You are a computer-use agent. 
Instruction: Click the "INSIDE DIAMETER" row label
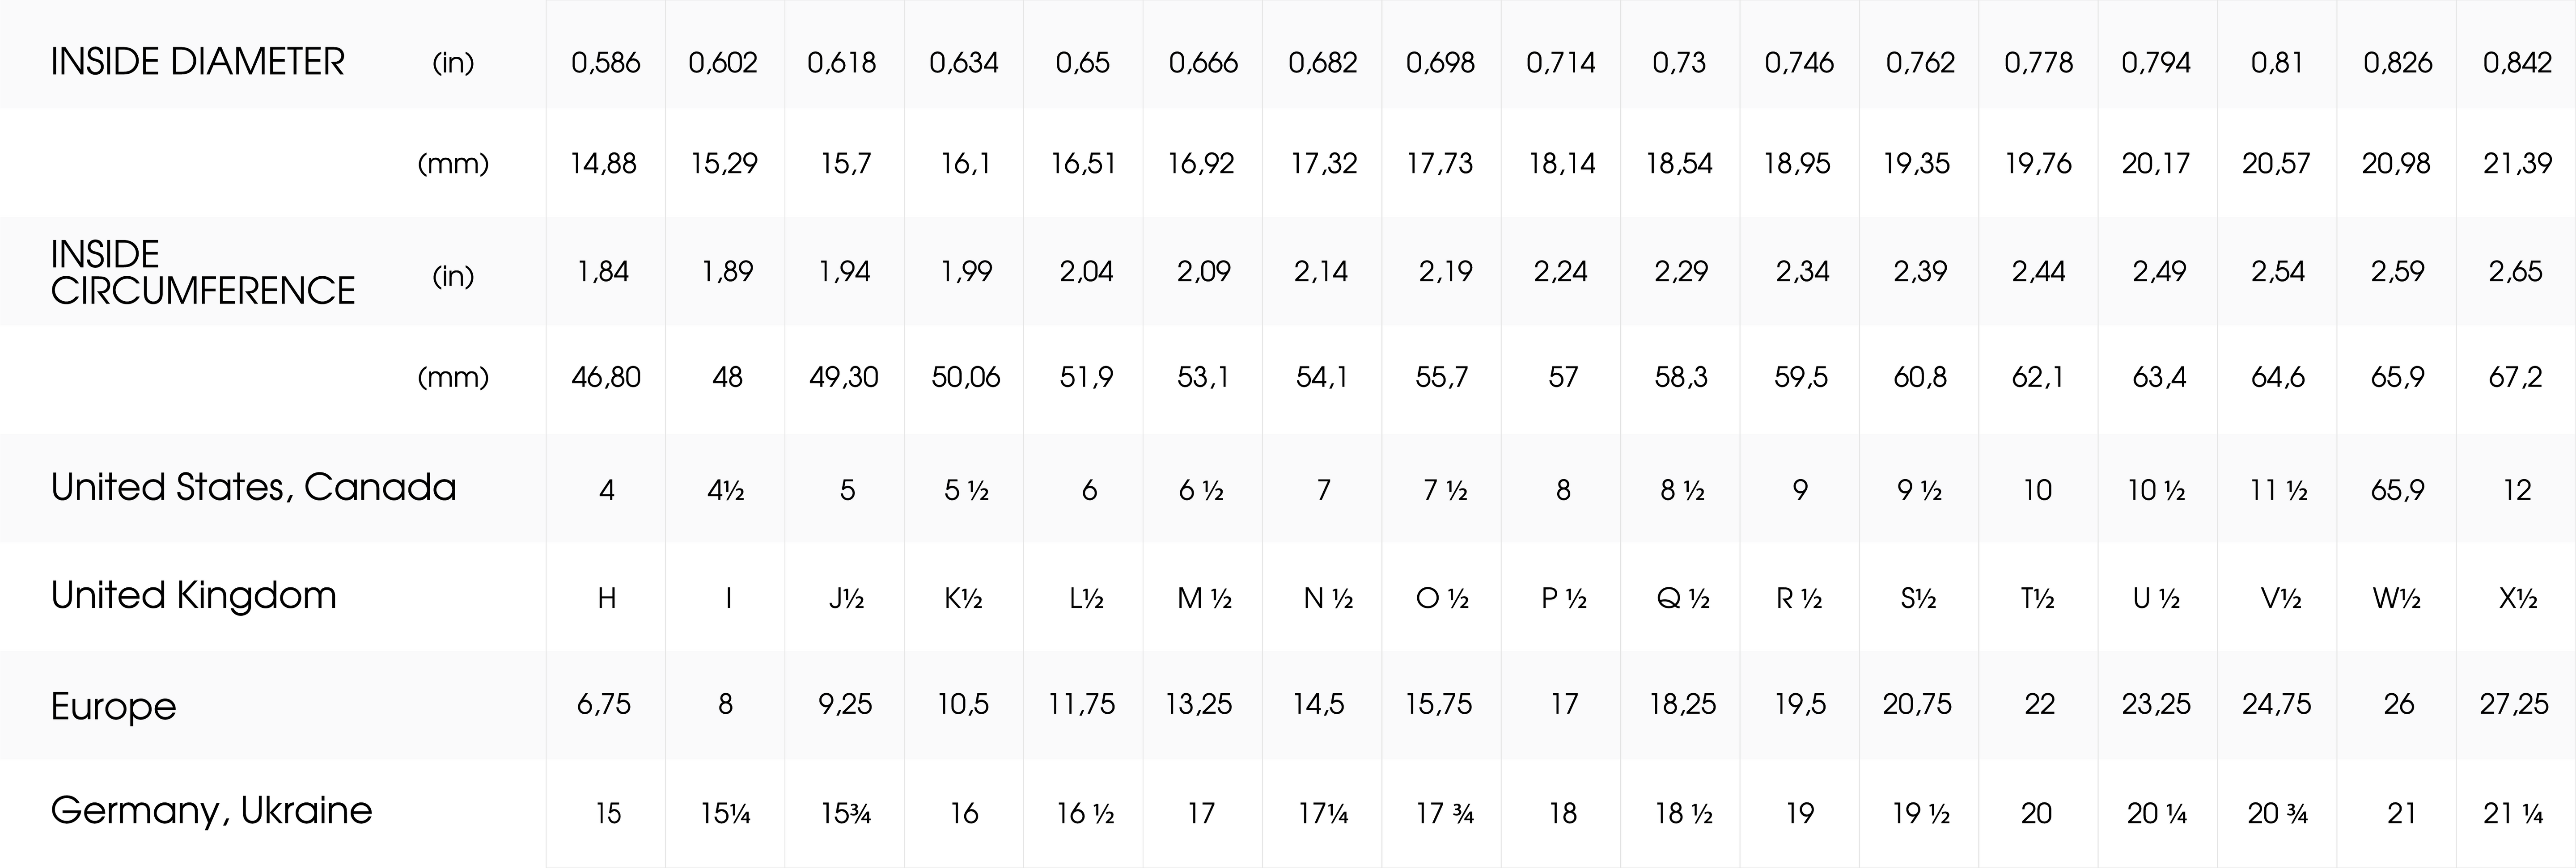pos(197,62)
